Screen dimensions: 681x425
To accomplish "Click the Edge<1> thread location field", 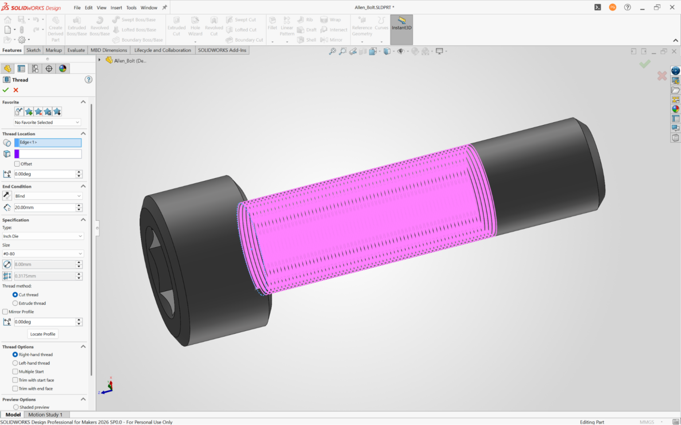I will pyautogui.click(x=48, y=142).
